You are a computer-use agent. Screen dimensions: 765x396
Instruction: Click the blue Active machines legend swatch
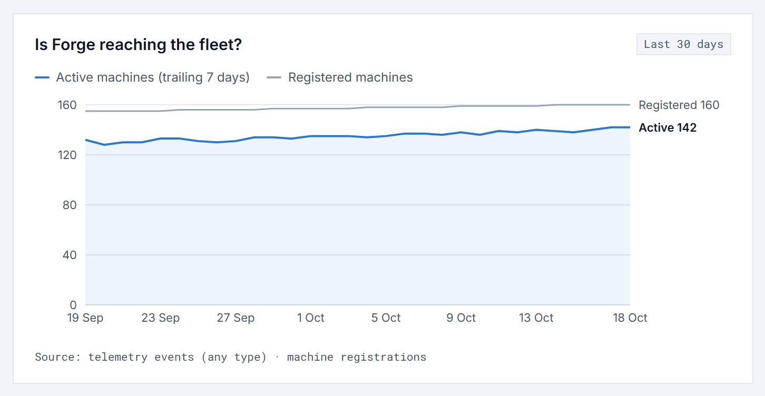click(42, 78)
